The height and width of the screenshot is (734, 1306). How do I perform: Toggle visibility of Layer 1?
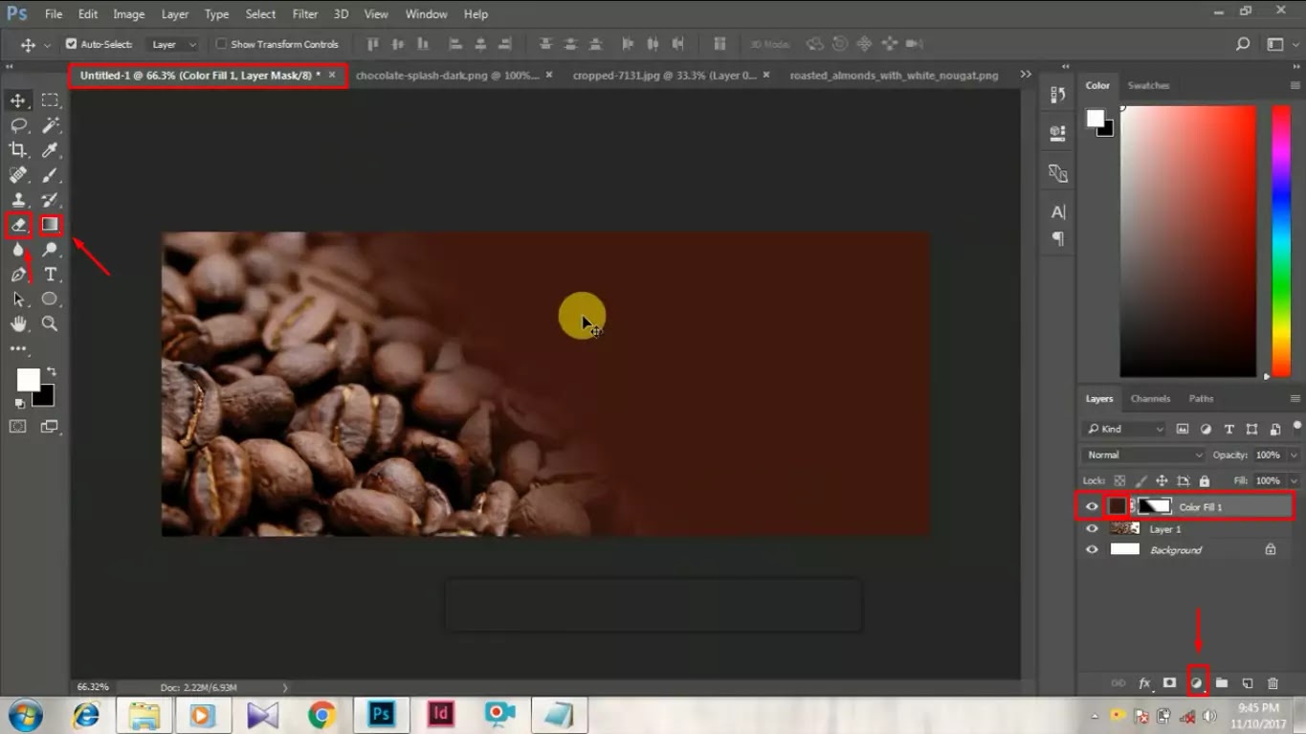1092,528
